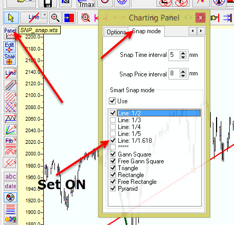Screen dimensions: 234x225
Task: Switch to the Options tab
Action: pos(116,32)
